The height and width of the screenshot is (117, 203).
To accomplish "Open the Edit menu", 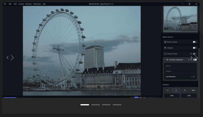I will 10,4.
